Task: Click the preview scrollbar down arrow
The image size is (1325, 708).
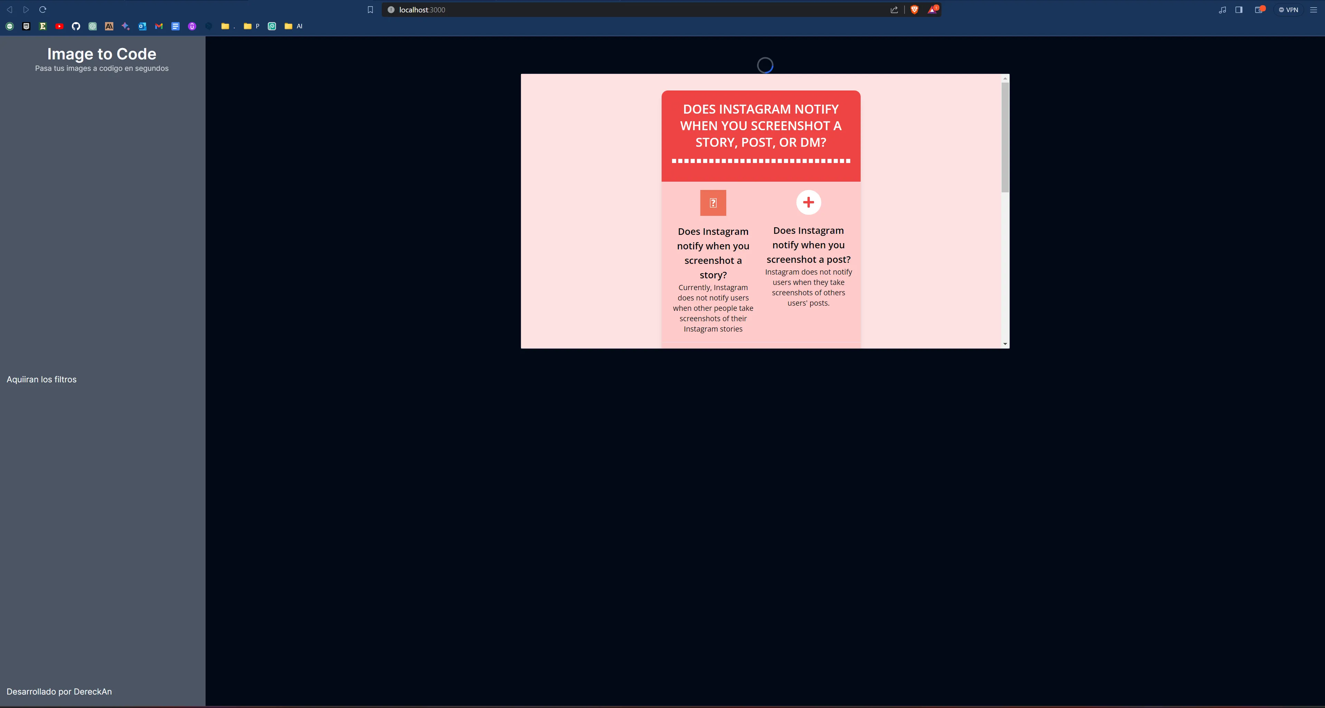Action: [1005, 344]
